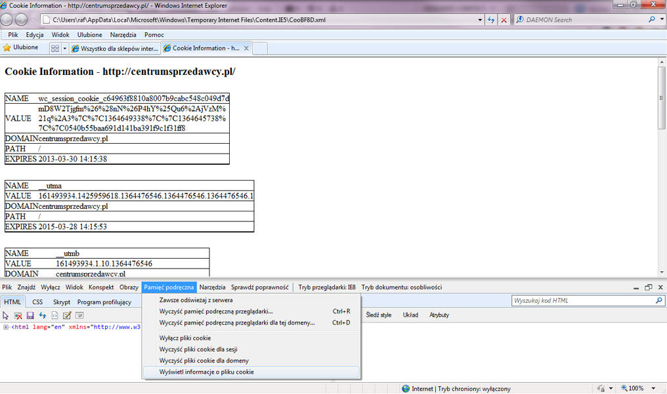Click in the 'Wyszukaj kod HTML' search field
The image size is (667, 394).
tap(583, 301)
